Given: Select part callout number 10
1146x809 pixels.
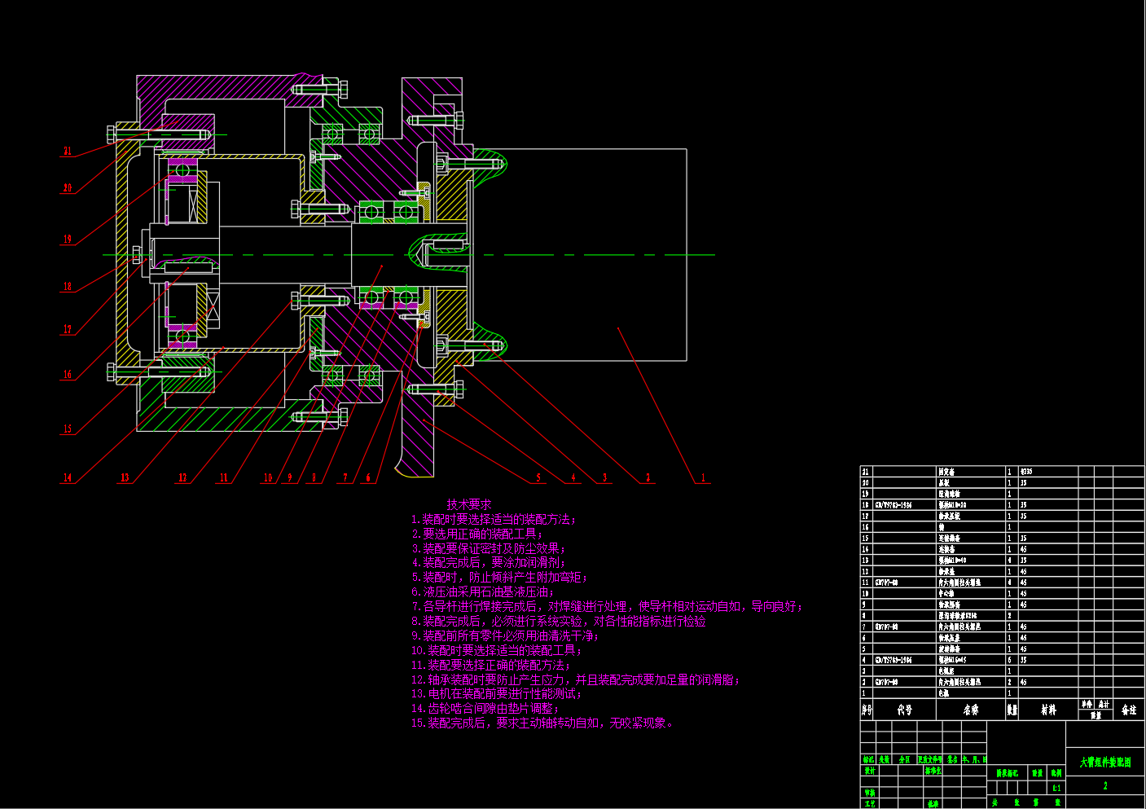Looking at the screenshot, I should point(268,478).
